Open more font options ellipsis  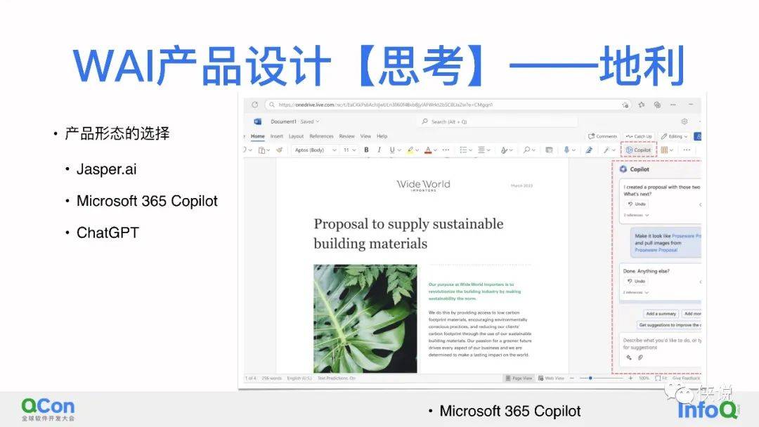(446, 150)
